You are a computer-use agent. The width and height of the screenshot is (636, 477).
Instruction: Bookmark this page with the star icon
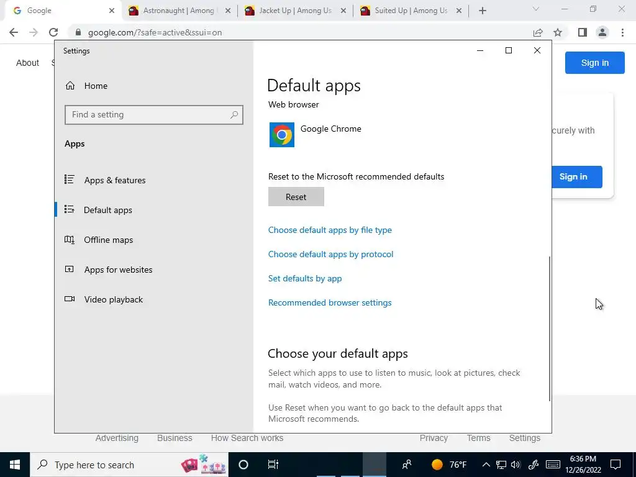click(x=558, y=32)
